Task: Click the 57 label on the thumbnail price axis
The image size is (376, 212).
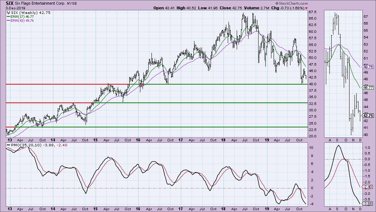Action: 366,17
